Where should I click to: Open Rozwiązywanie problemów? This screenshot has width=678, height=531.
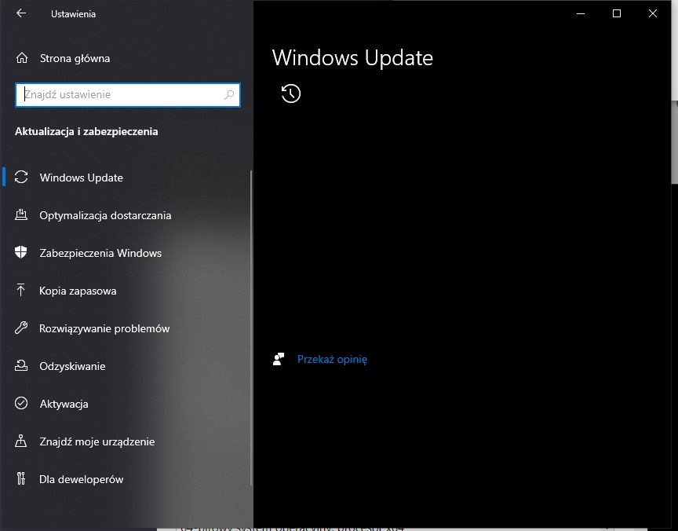[104, 328]
